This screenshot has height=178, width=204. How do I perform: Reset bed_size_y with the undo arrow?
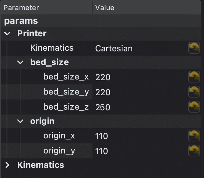[x=194, y=92]
